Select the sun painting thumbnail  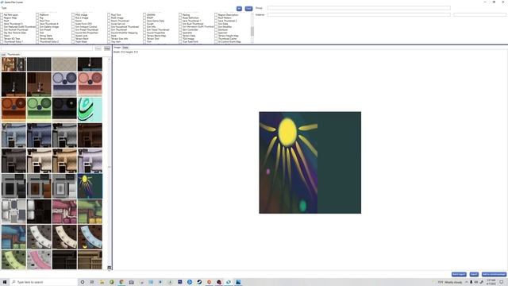click(90, 186)
